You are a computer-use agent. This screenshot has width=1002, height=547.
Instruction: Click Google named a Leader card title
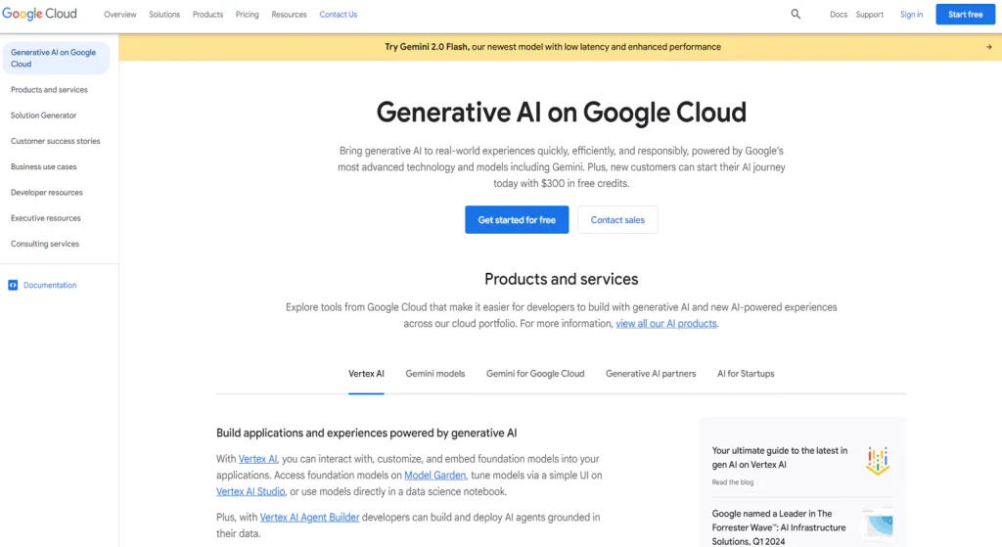click(779, 527)
